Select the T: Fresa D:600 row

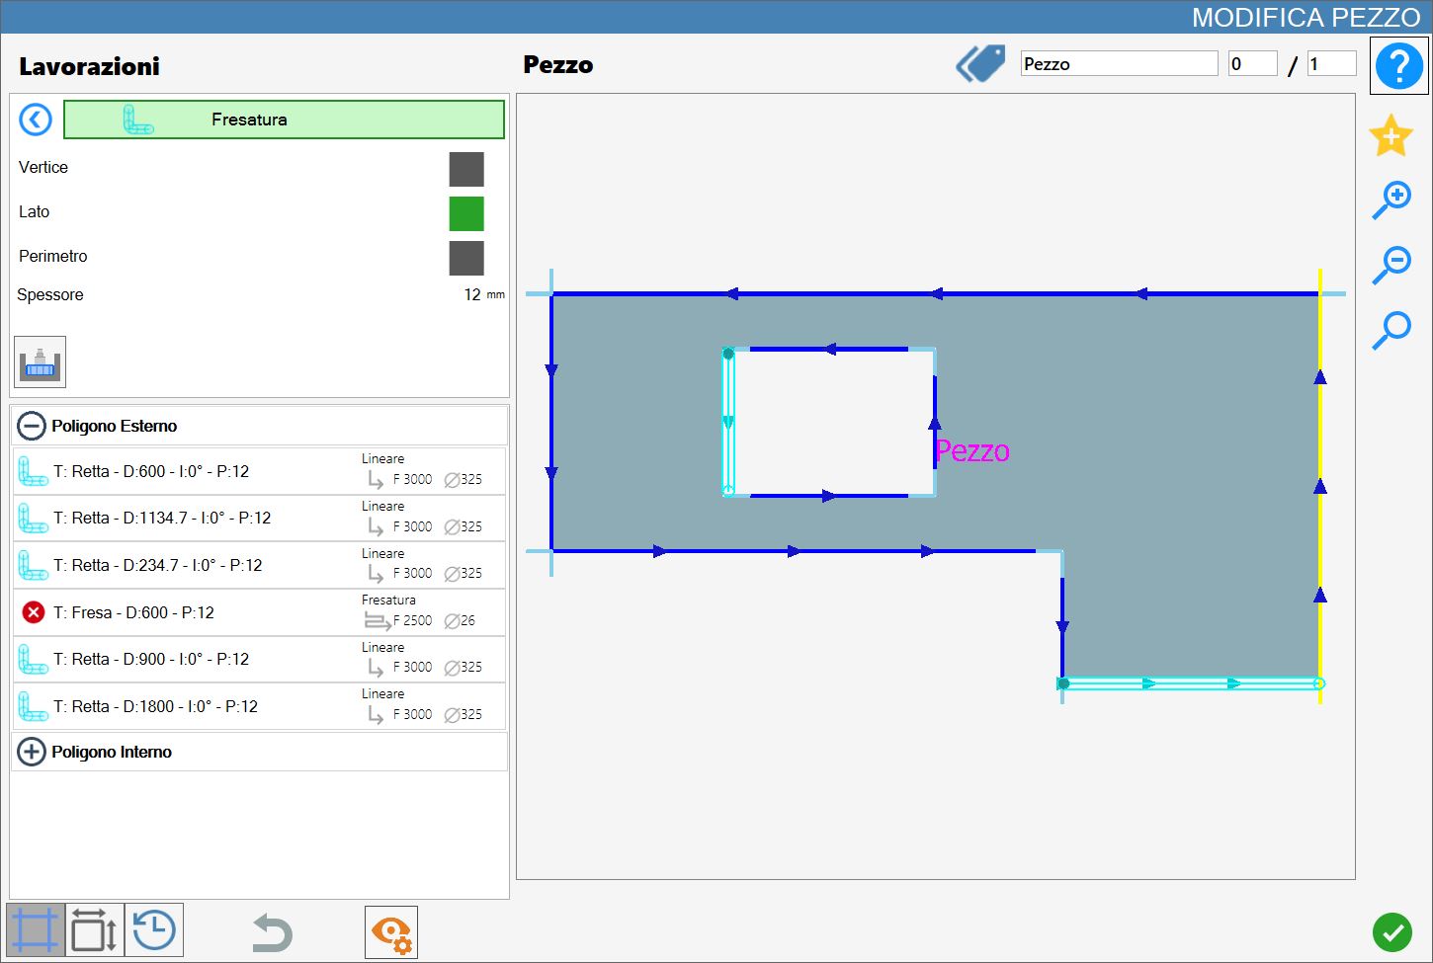[260, 612]
